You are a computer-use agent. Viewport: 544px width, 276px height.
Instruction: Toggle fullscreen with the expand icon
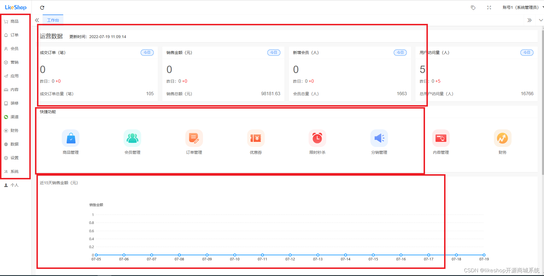tap(489, 8)
